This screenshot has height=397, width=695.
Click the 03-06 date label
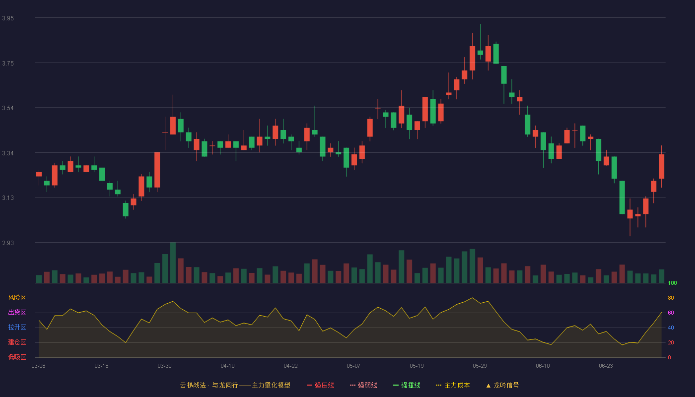[x=38, y=366]
